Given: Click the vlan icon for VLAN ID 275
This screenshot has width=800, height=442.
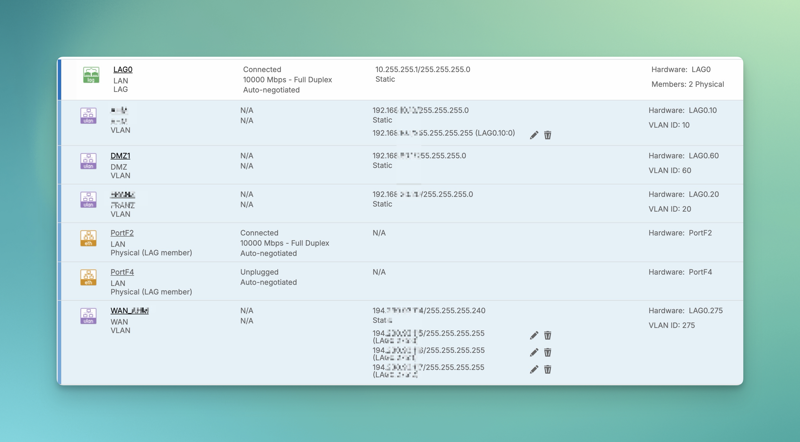Looking at the screenshot, I should click(88, 316).
